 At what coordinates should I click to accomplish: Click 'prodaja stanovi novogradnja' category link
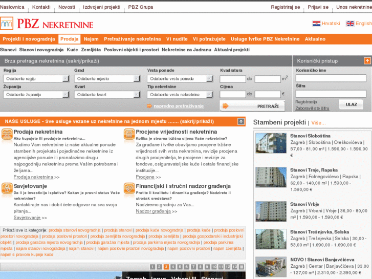75,230
